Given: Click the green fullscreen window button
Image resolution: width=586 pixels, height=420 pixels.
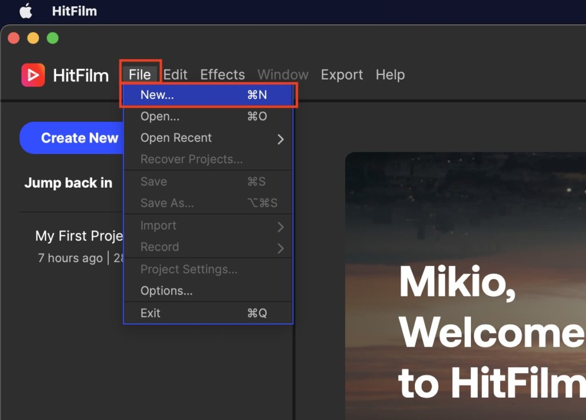Looking at the screenshot, I should pos(53,38).
